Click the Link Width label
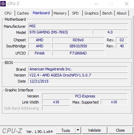The width and height of the screenshot is (134, 135). tap(31, 102)
